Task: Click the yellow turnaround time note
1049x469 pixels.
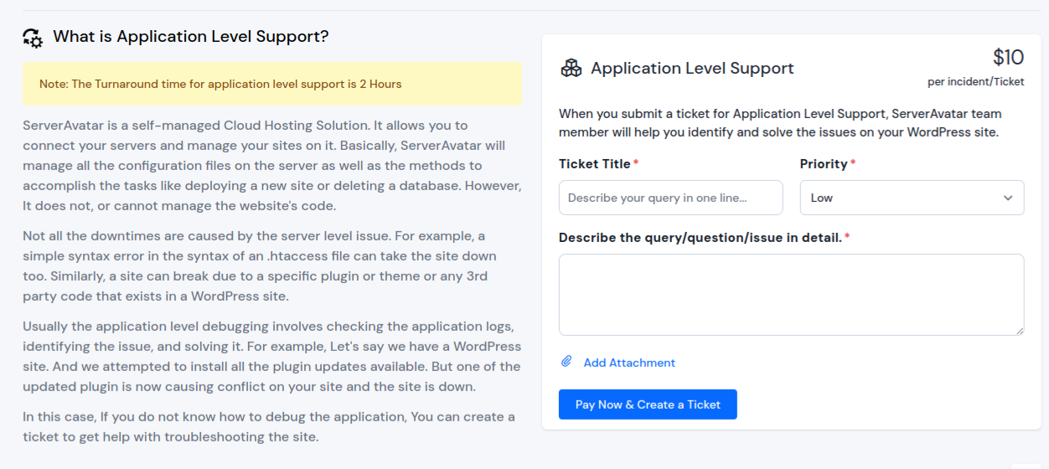Action: point(272,84)
